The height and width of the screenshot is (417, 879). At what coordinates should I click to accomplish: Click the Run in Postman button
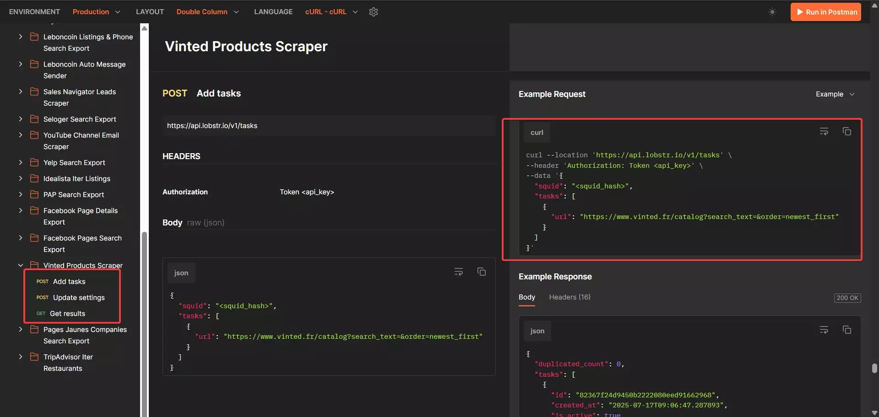[825, 11]
